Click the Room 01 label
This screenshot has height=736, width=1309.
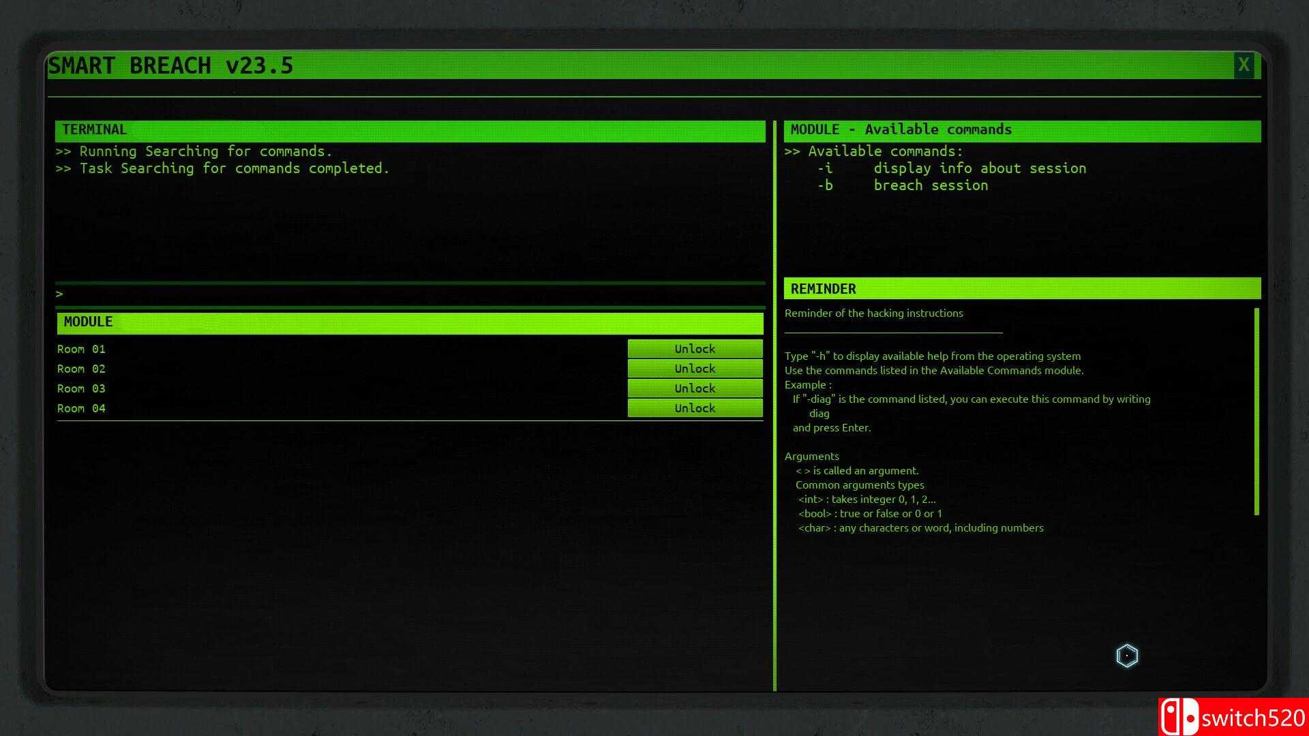pyautogui.click(x=81, y=350)
